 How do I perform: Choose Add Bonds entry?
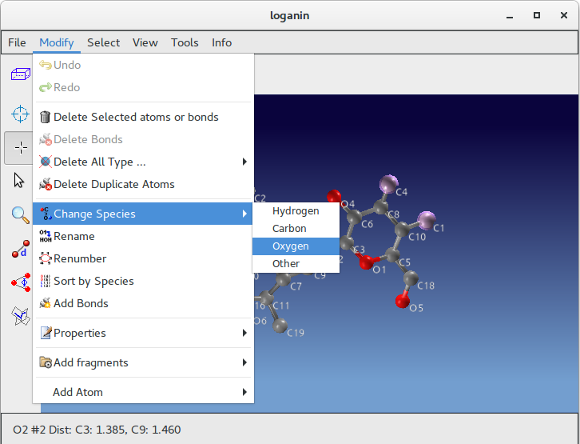pyautogui.click(x=144, y=303)
